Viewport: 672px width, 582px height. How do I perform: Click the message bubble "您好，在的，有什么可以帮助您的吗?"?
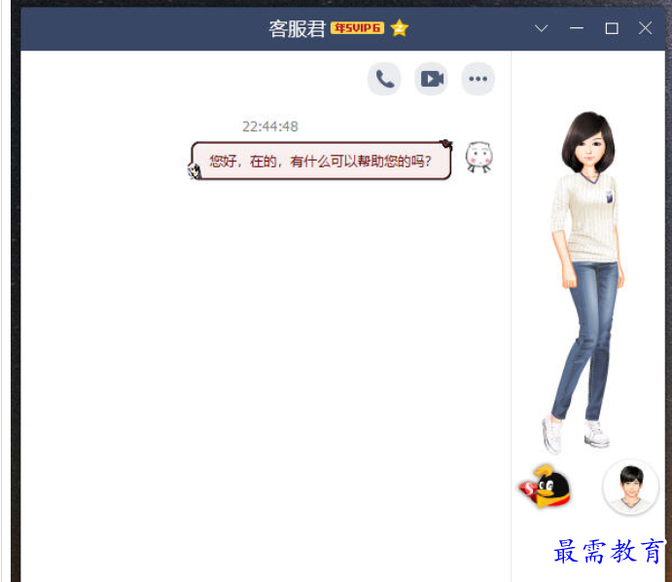(x=321, y=161)
